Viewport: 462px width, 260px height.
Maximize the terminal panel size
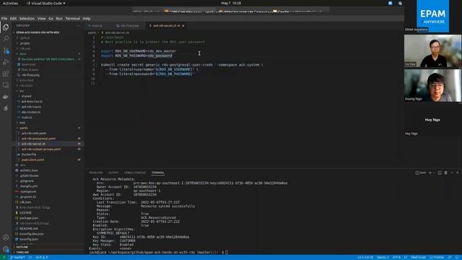[x=452, y=173]
